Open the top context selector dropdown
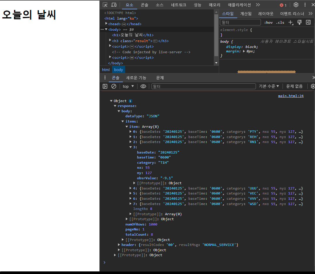Viewport: 315px width, 274px height. 128,86
